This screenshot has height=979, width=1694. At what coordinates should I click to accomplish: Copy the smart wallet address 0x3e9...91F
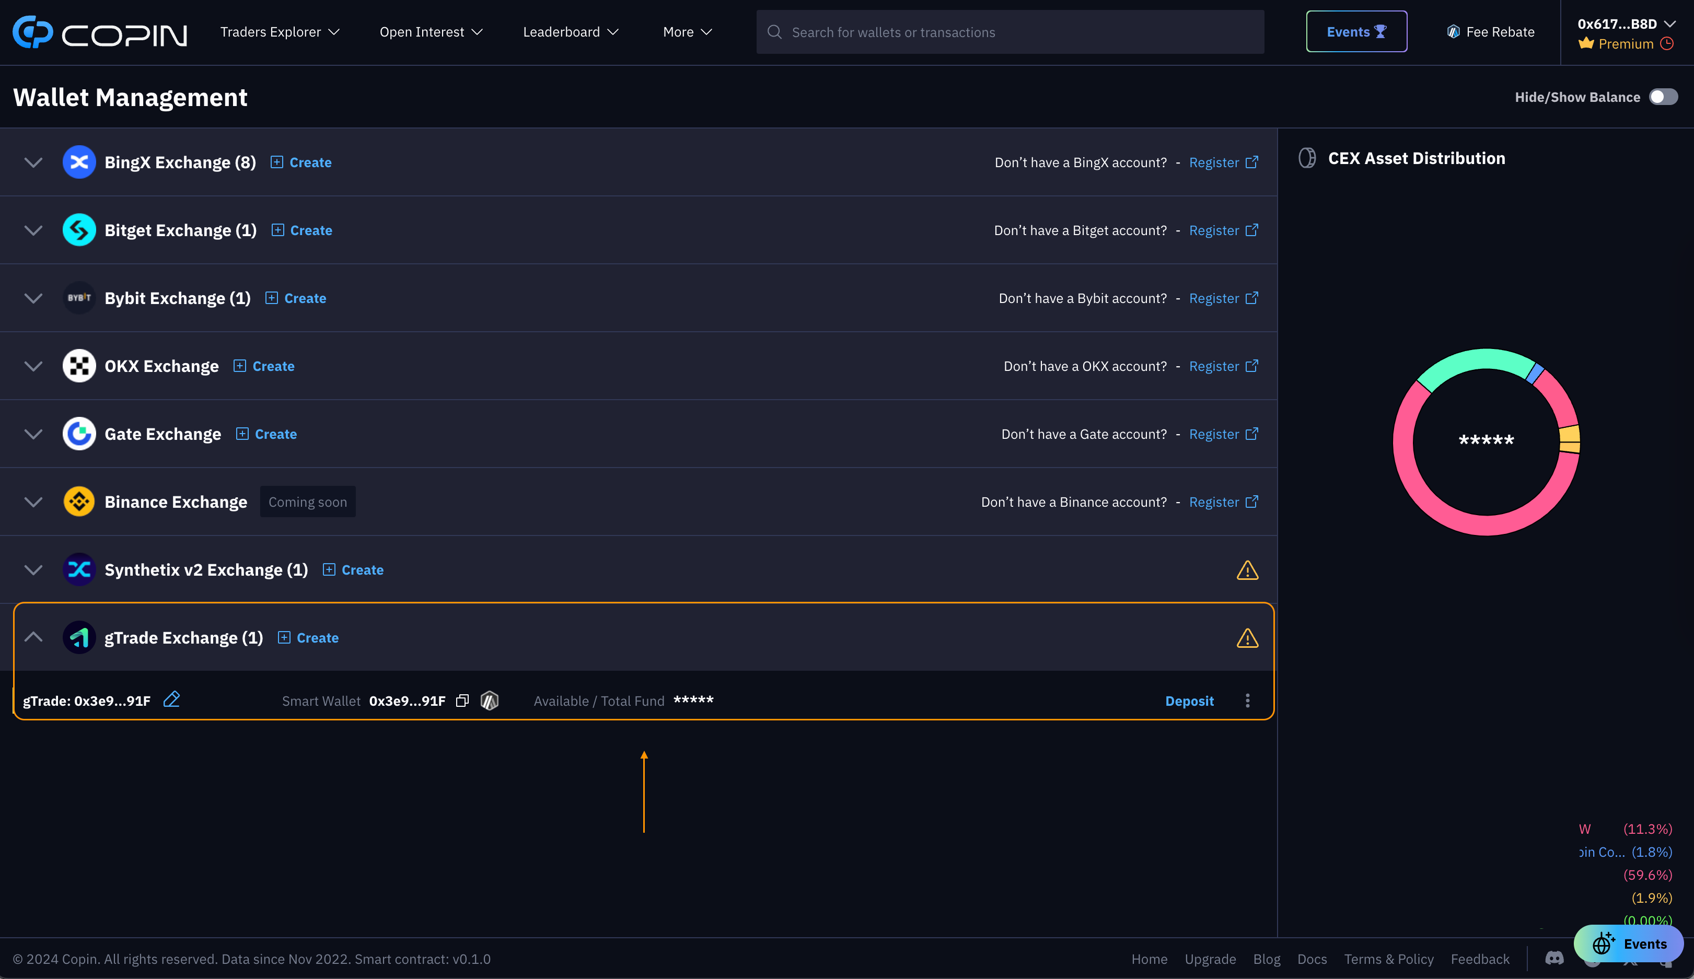(462, 700)
